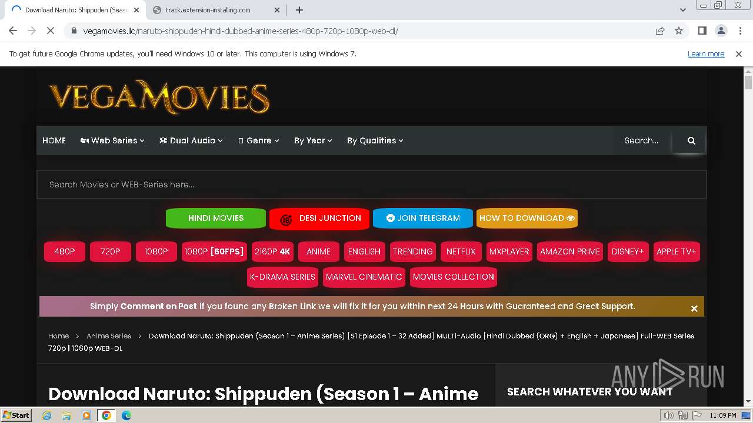Click the browser back arrow

pos(13,31)
